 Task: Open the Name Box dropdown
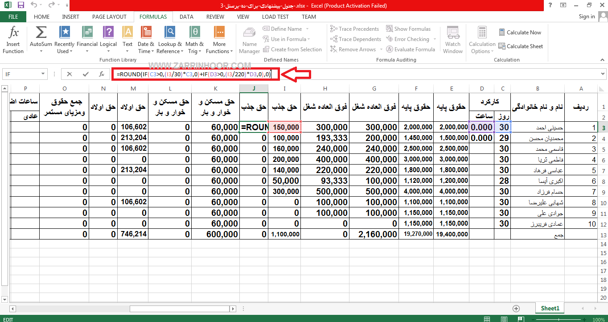pos(43,74)
